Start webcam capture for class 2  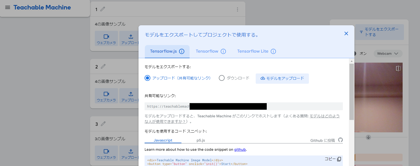(106, 96)
